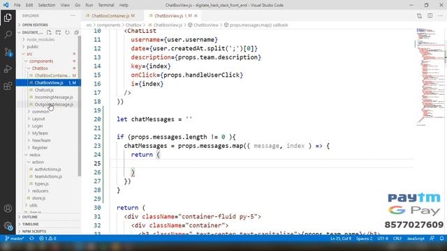Open explorer More Actions ellipsis
447x251 pixels.
(73, 15)
